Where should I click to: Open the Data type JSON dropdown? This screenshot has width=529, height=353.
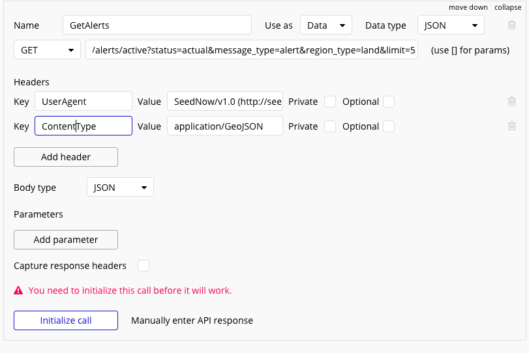coord(451,25)
